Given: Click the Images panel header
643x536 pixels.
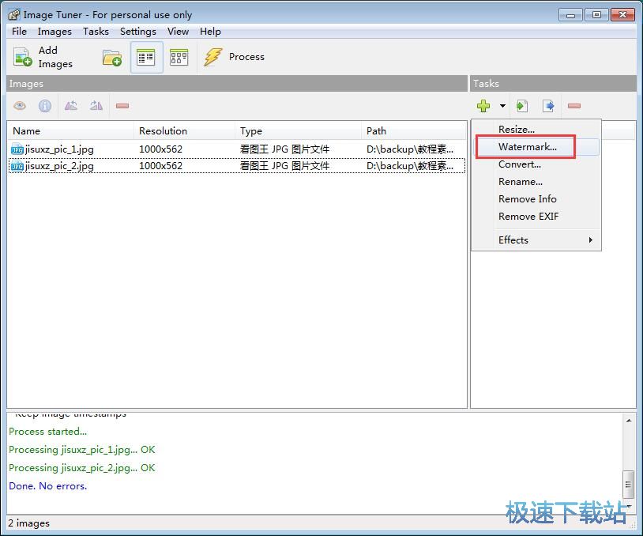Looking at the screenshot, I should click(237, 84).
